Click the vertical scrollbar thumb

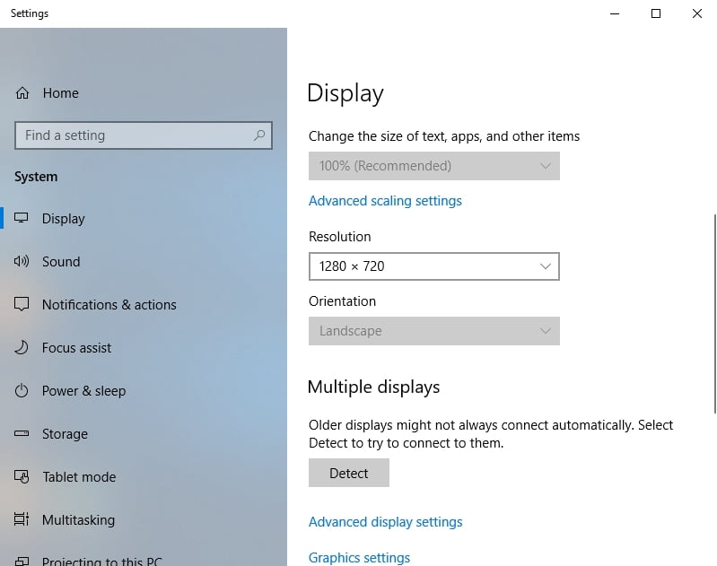[x=714, y=314]
